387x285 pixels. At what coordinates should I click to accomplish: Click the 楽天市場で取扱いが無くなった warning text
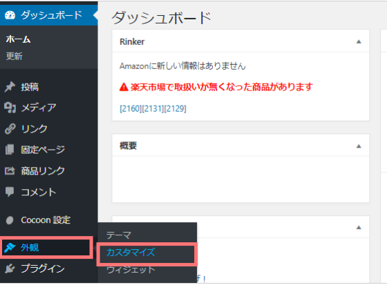tap(222, 87)
